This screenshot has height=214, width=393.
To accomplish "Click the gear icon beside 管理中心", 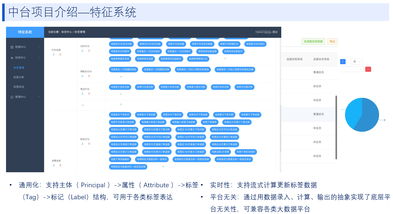I will click(x=12, y=97).
